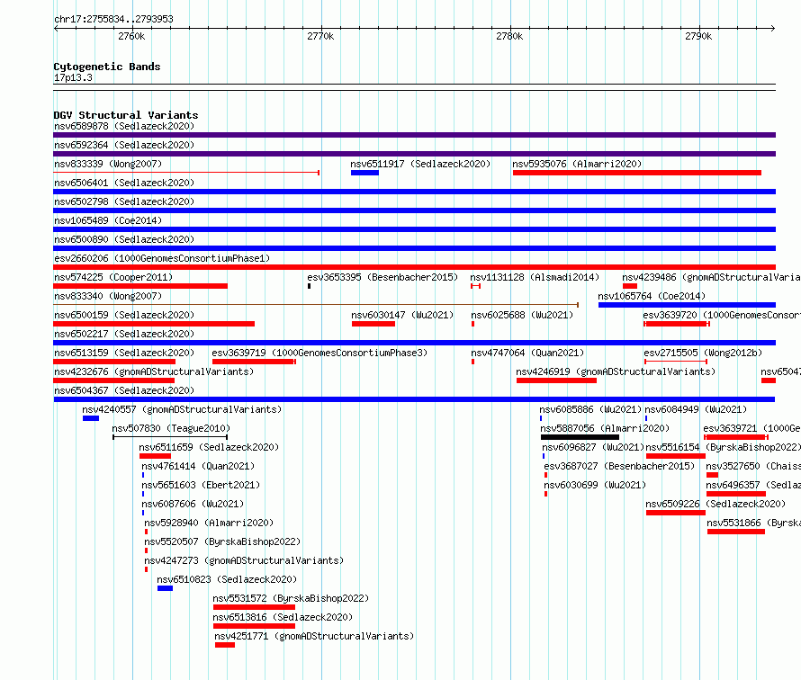The height and width of the screenshot is (680, 801).
Task: Click the 2770k ruler position label
Action: click(x=320, y=36)
